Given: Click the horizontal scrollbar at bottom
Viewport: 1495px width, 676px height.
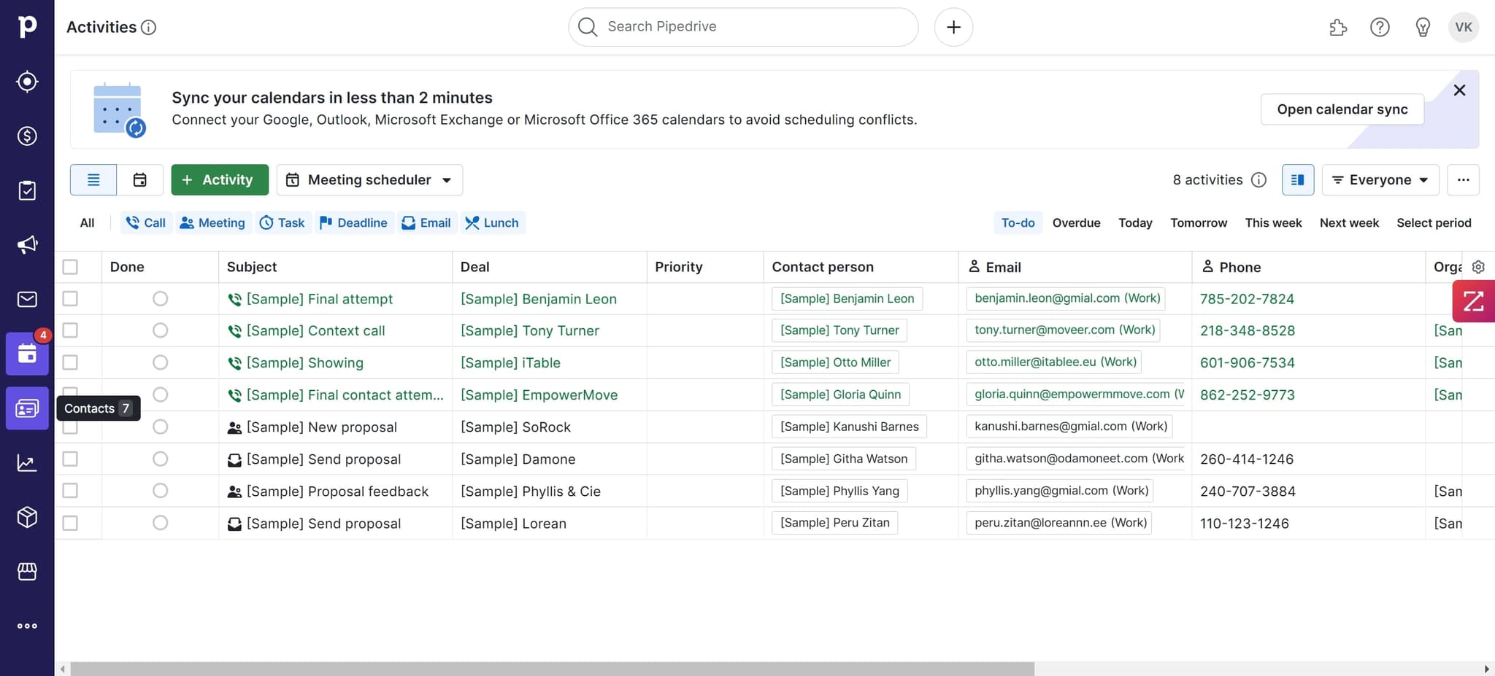Looking at the screenshot, I should [x=552, y=669].
